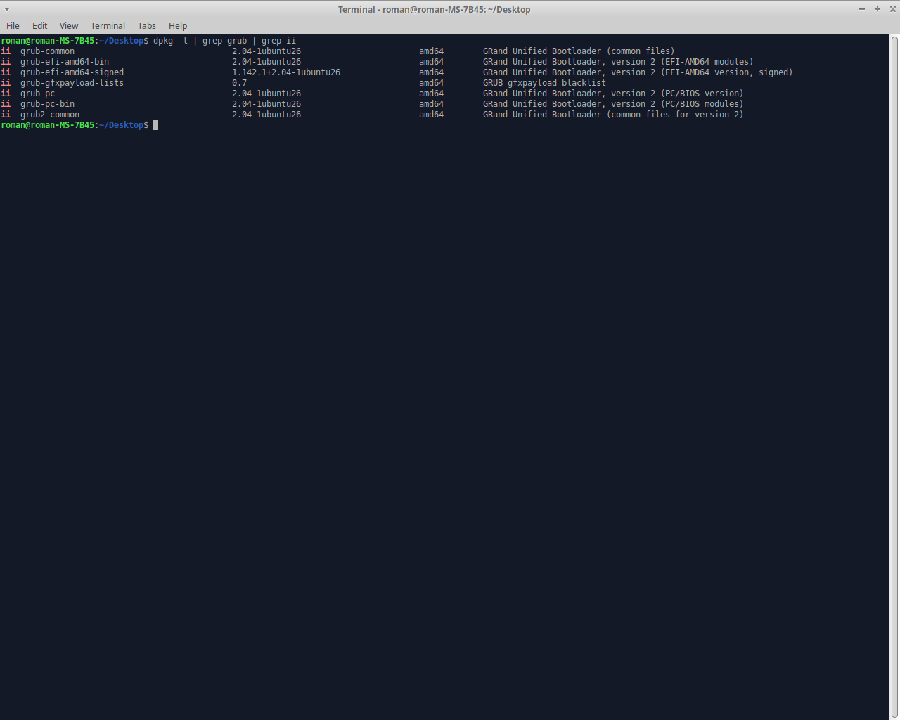Click the grub-gfxpayload-lists package name
Screen dimensions: 900x720
[72, 83]
